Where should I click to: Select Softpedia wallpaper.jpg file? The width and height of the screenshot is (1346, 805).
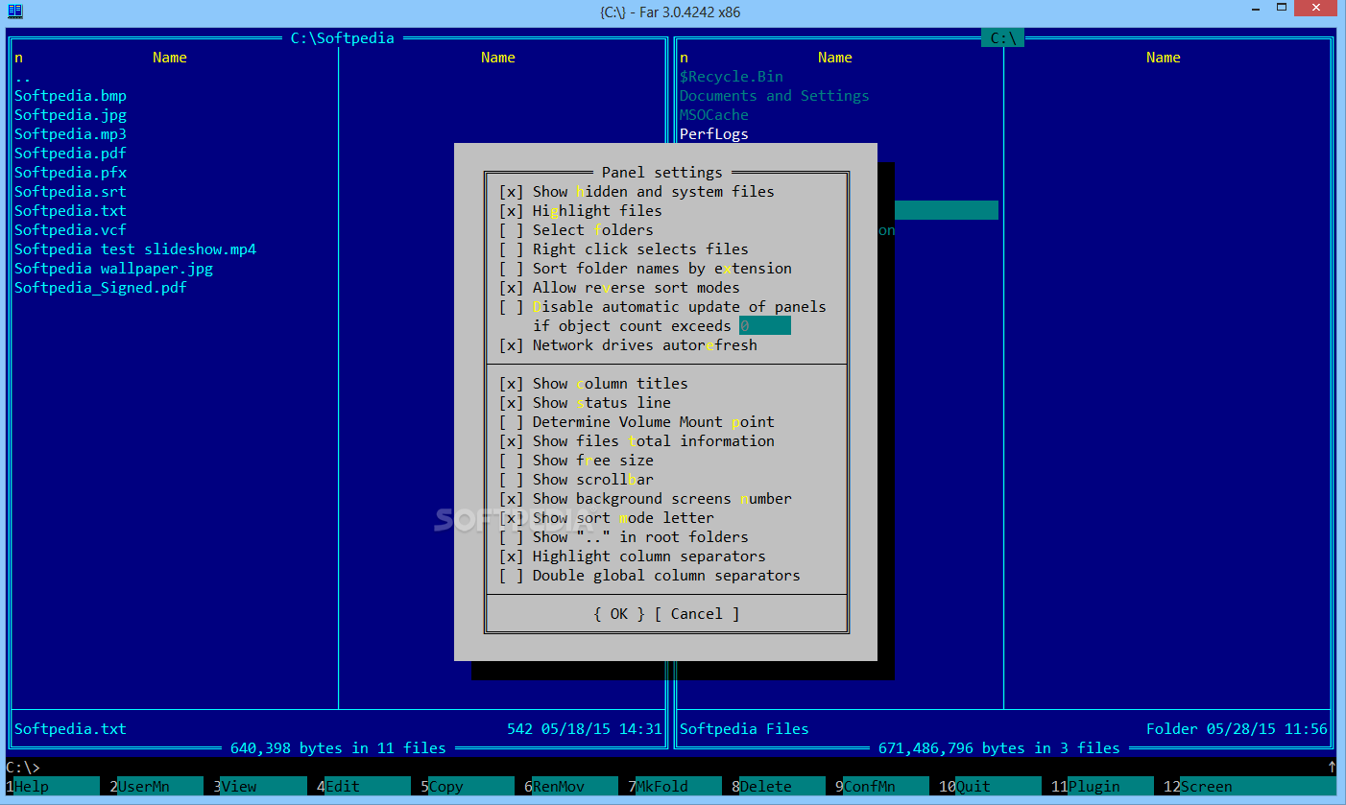113,269
